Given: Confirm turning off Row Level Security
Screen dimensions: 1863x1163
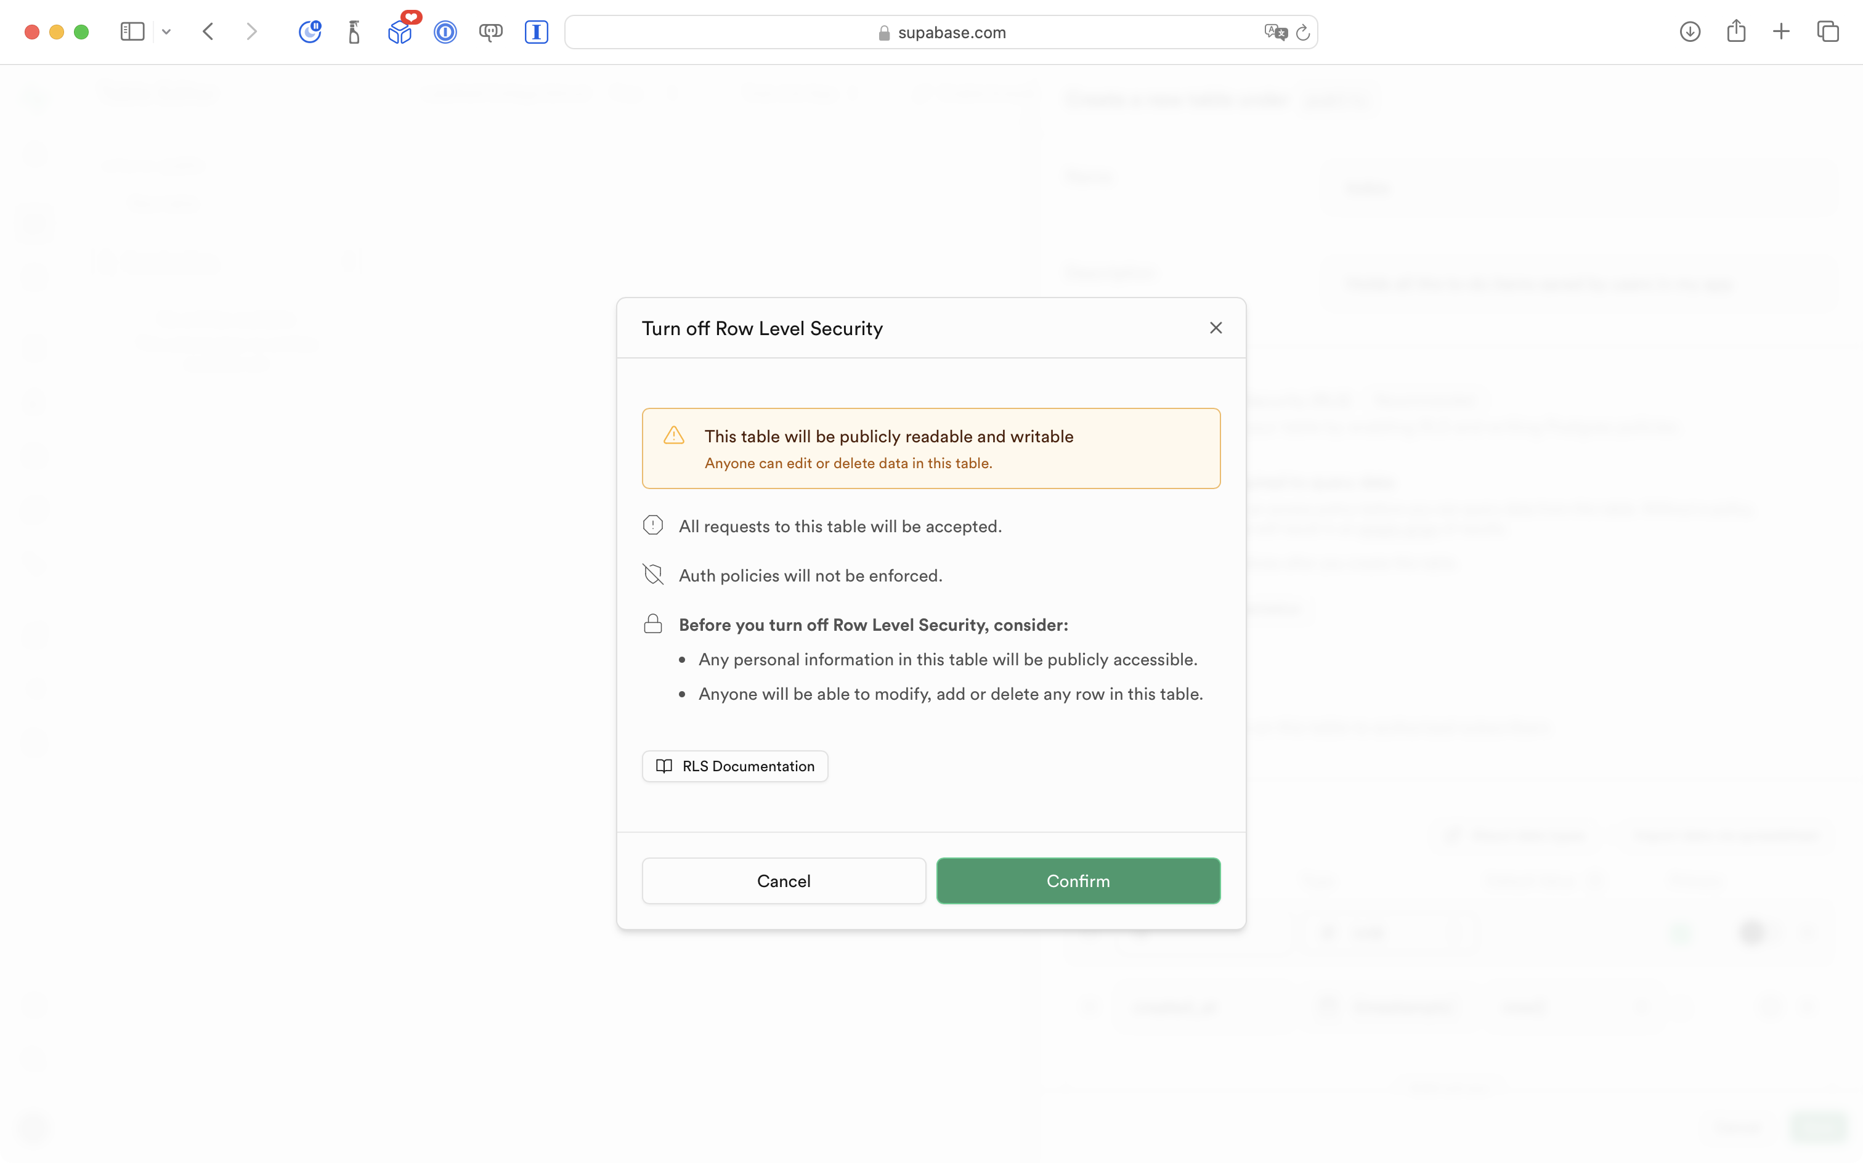Looking at the screenshot, I should coord(1078,881).
